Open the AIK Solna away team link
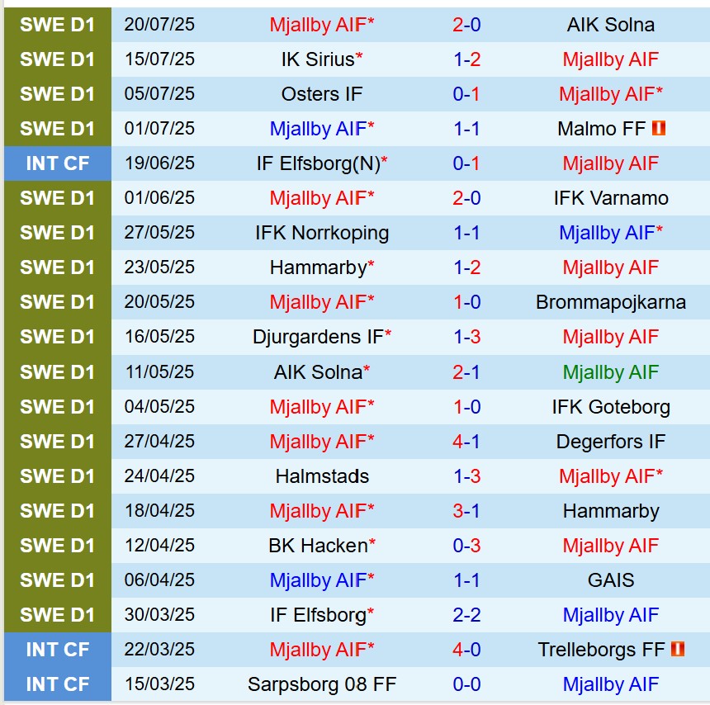 pyautogui.click(x=610, y=25)
